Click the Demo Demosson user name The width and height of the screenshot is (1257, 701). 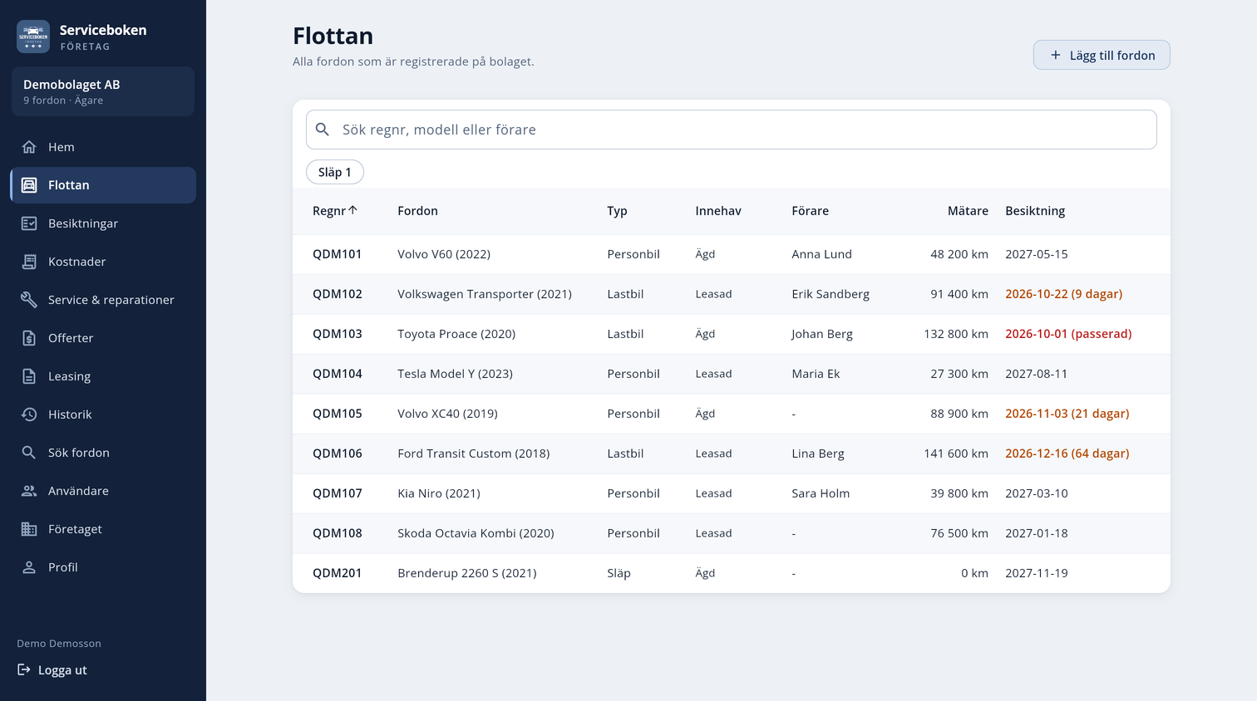click(59, 644)
